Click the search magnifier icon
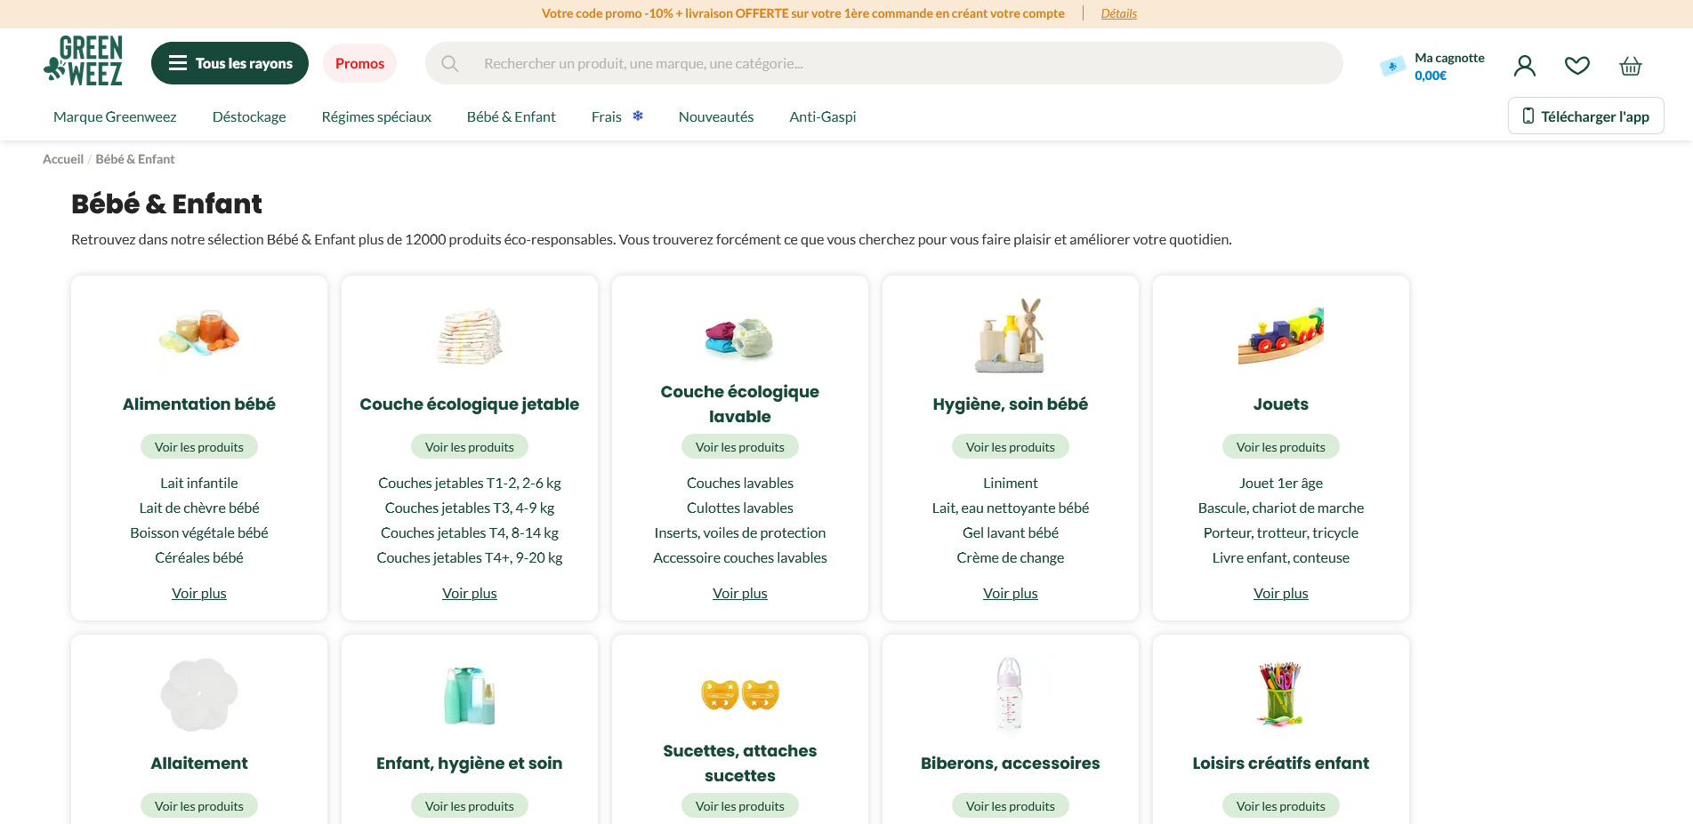Image resolution: width=1693 pixels, height=824 pixels. 450,63
